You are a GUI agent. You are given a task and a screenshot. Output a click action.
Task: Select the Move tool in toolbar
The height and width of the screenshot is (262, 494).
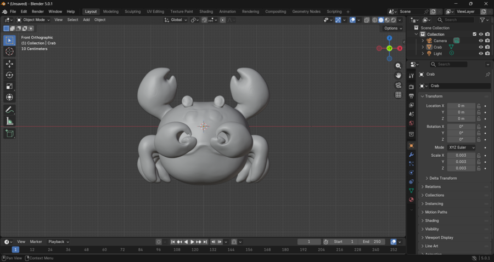[x=9, y=64]
